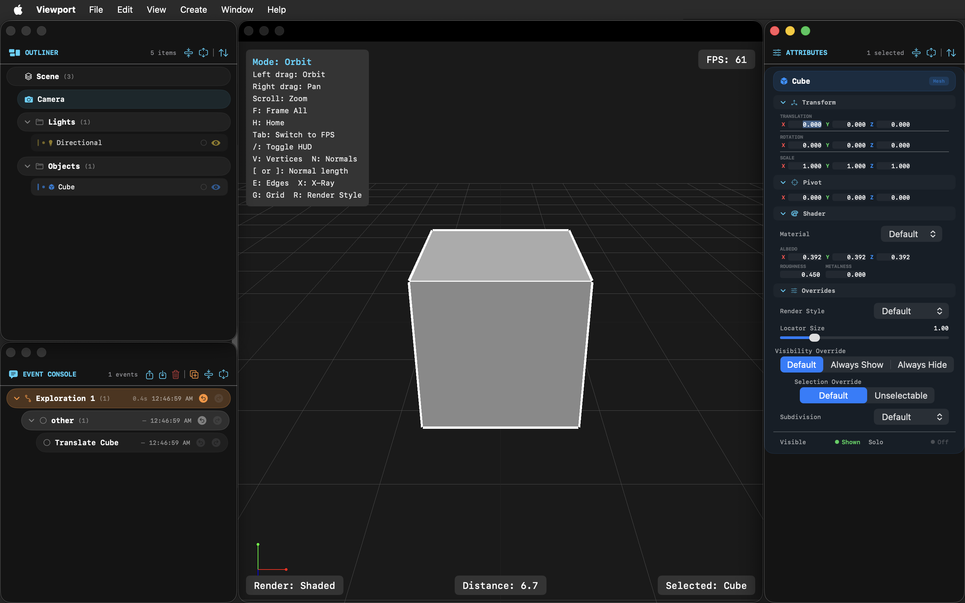Click the Pivot crosshair icon
The width and height of the screenshot is (965, 603).
[x=795, y=183]
